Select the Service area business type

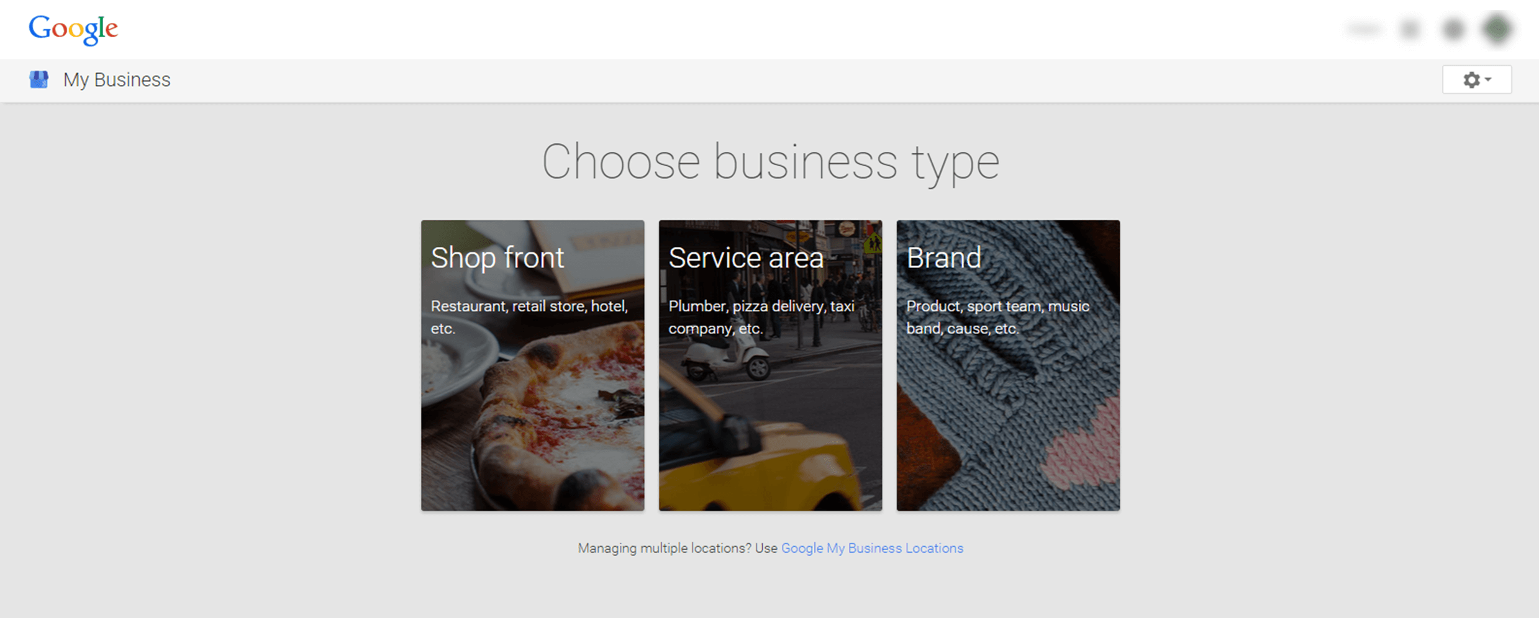coord(769,365)
